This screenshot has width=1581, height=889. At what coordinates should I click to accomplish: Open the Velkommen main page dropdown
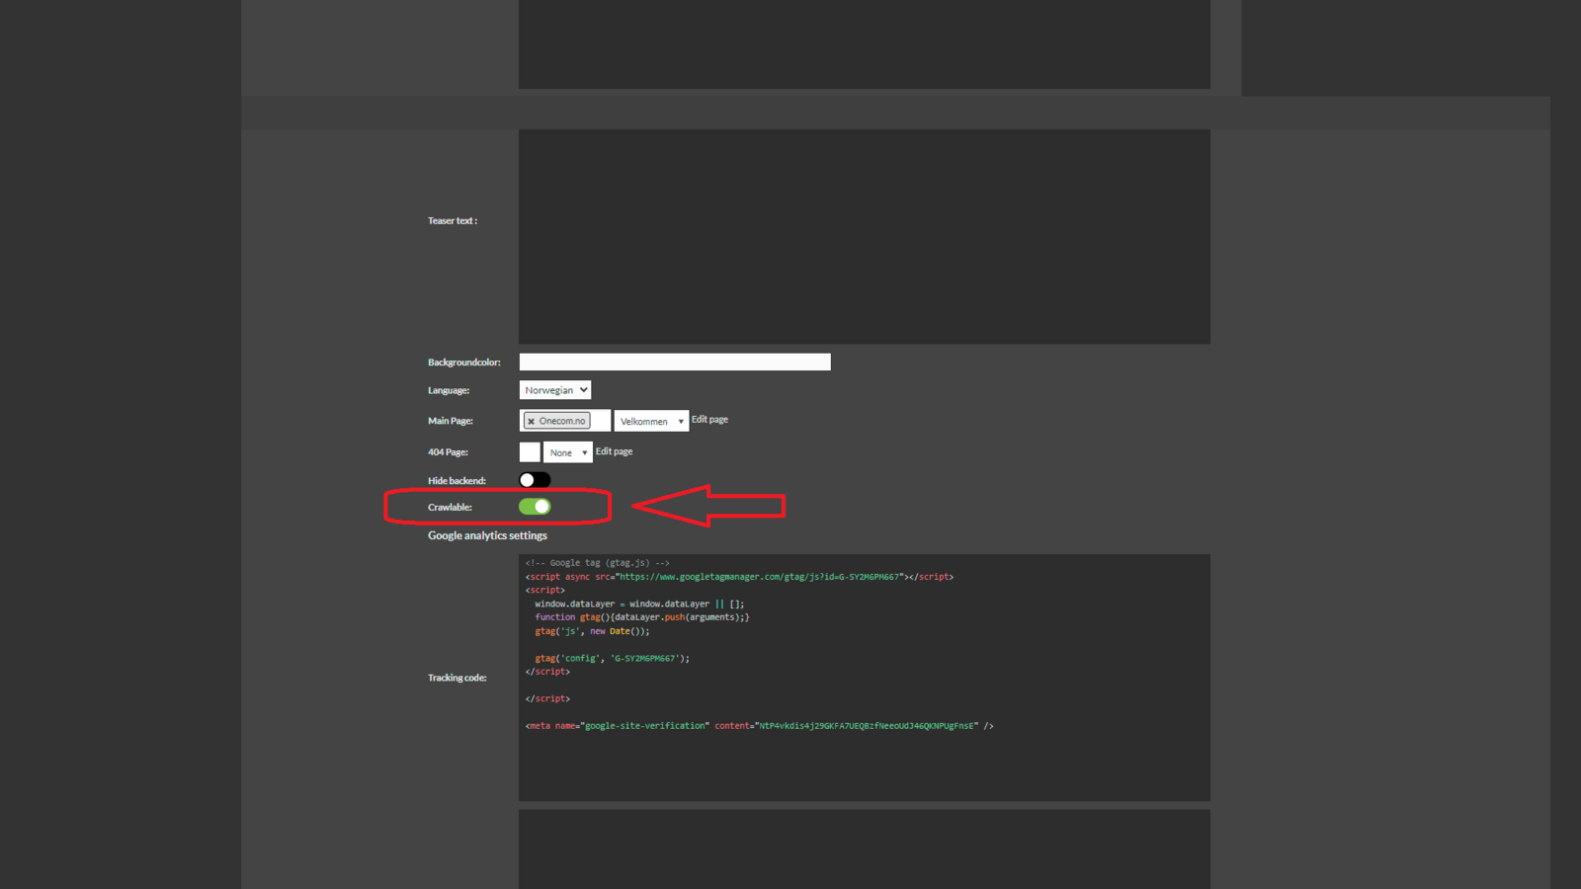click(651, 421)
